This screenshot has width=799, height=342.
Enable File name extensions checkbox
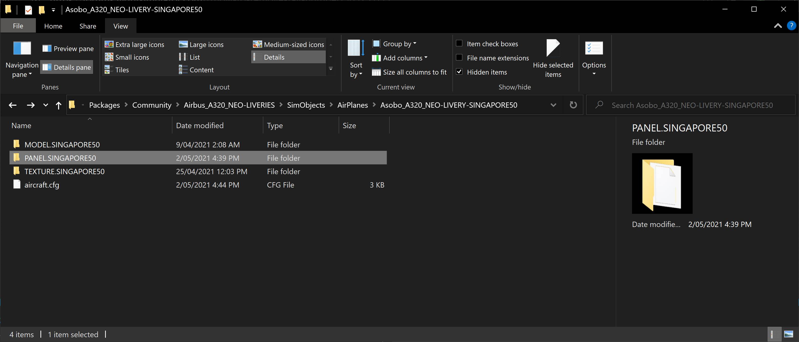459,58
